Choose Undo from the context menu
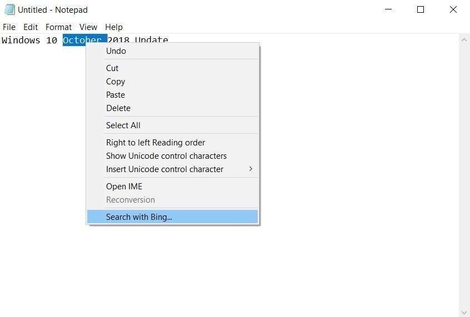 click(116, 51)
